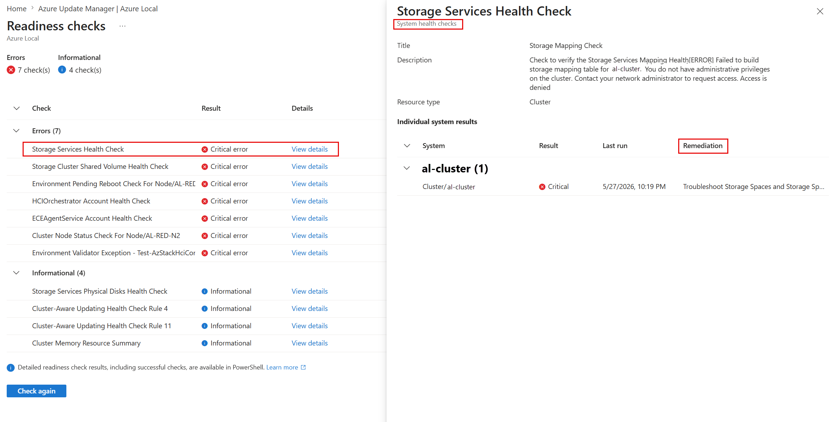Click the red error icon beside 7 check(s)

pos(11,70)
